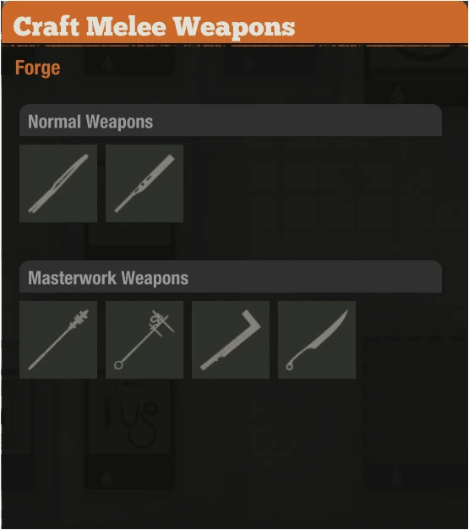Click the dashed-outline panel in the right background
The height and width of the screenshot is (530, 469).
click(x=415, y=413)
